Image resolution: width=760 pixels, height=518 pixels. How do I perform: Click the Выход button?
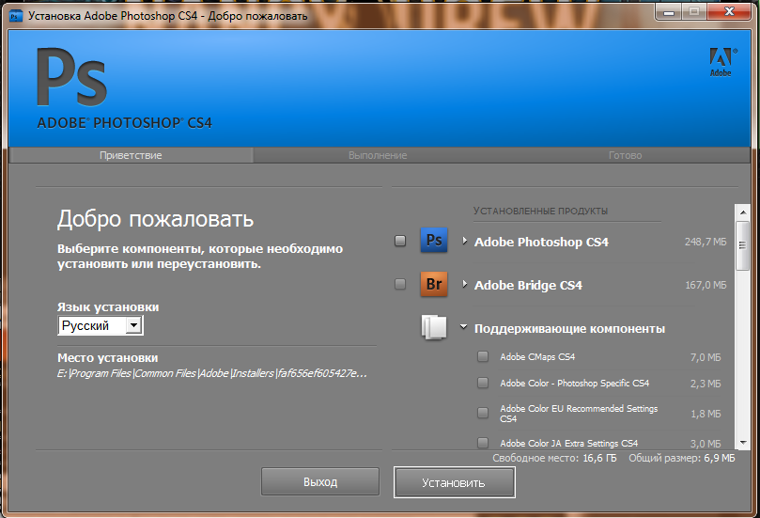(320, 481)
